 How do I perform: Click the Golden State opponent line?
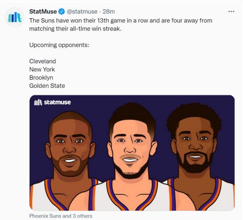click(x=47, y=86)
